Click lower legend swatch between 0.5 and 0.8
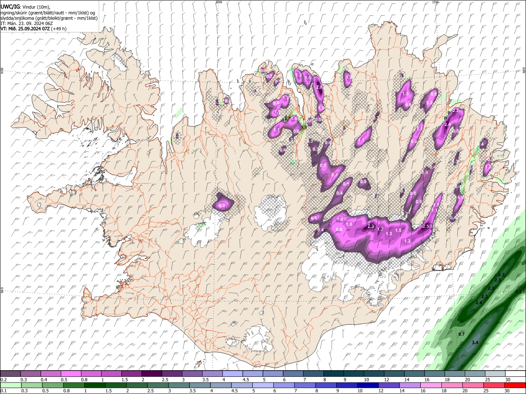Viewport: 526px width, 394px height. (53, 385)
